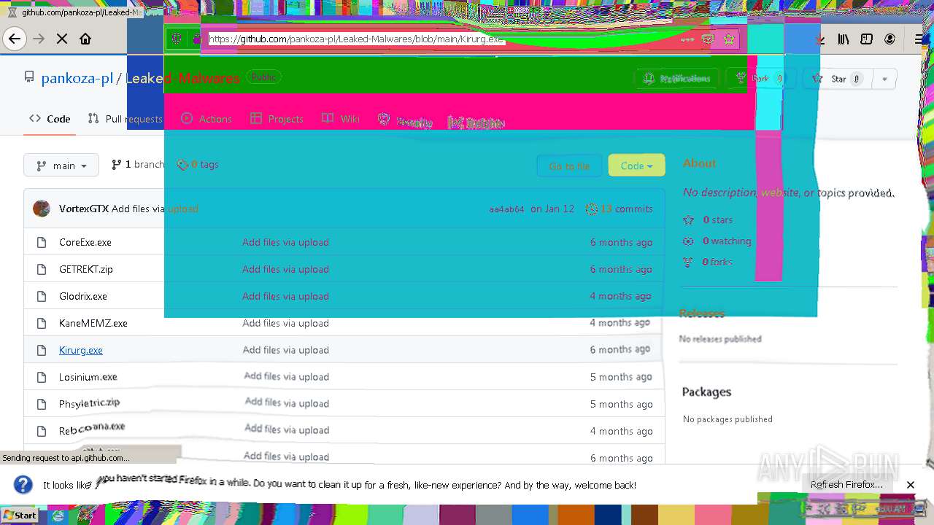This screenshot has height=525, width=934.
Task: Click the commit message in the KaneMEMZ.exe row
Action: pyautogui.click(x=285, y=323)
